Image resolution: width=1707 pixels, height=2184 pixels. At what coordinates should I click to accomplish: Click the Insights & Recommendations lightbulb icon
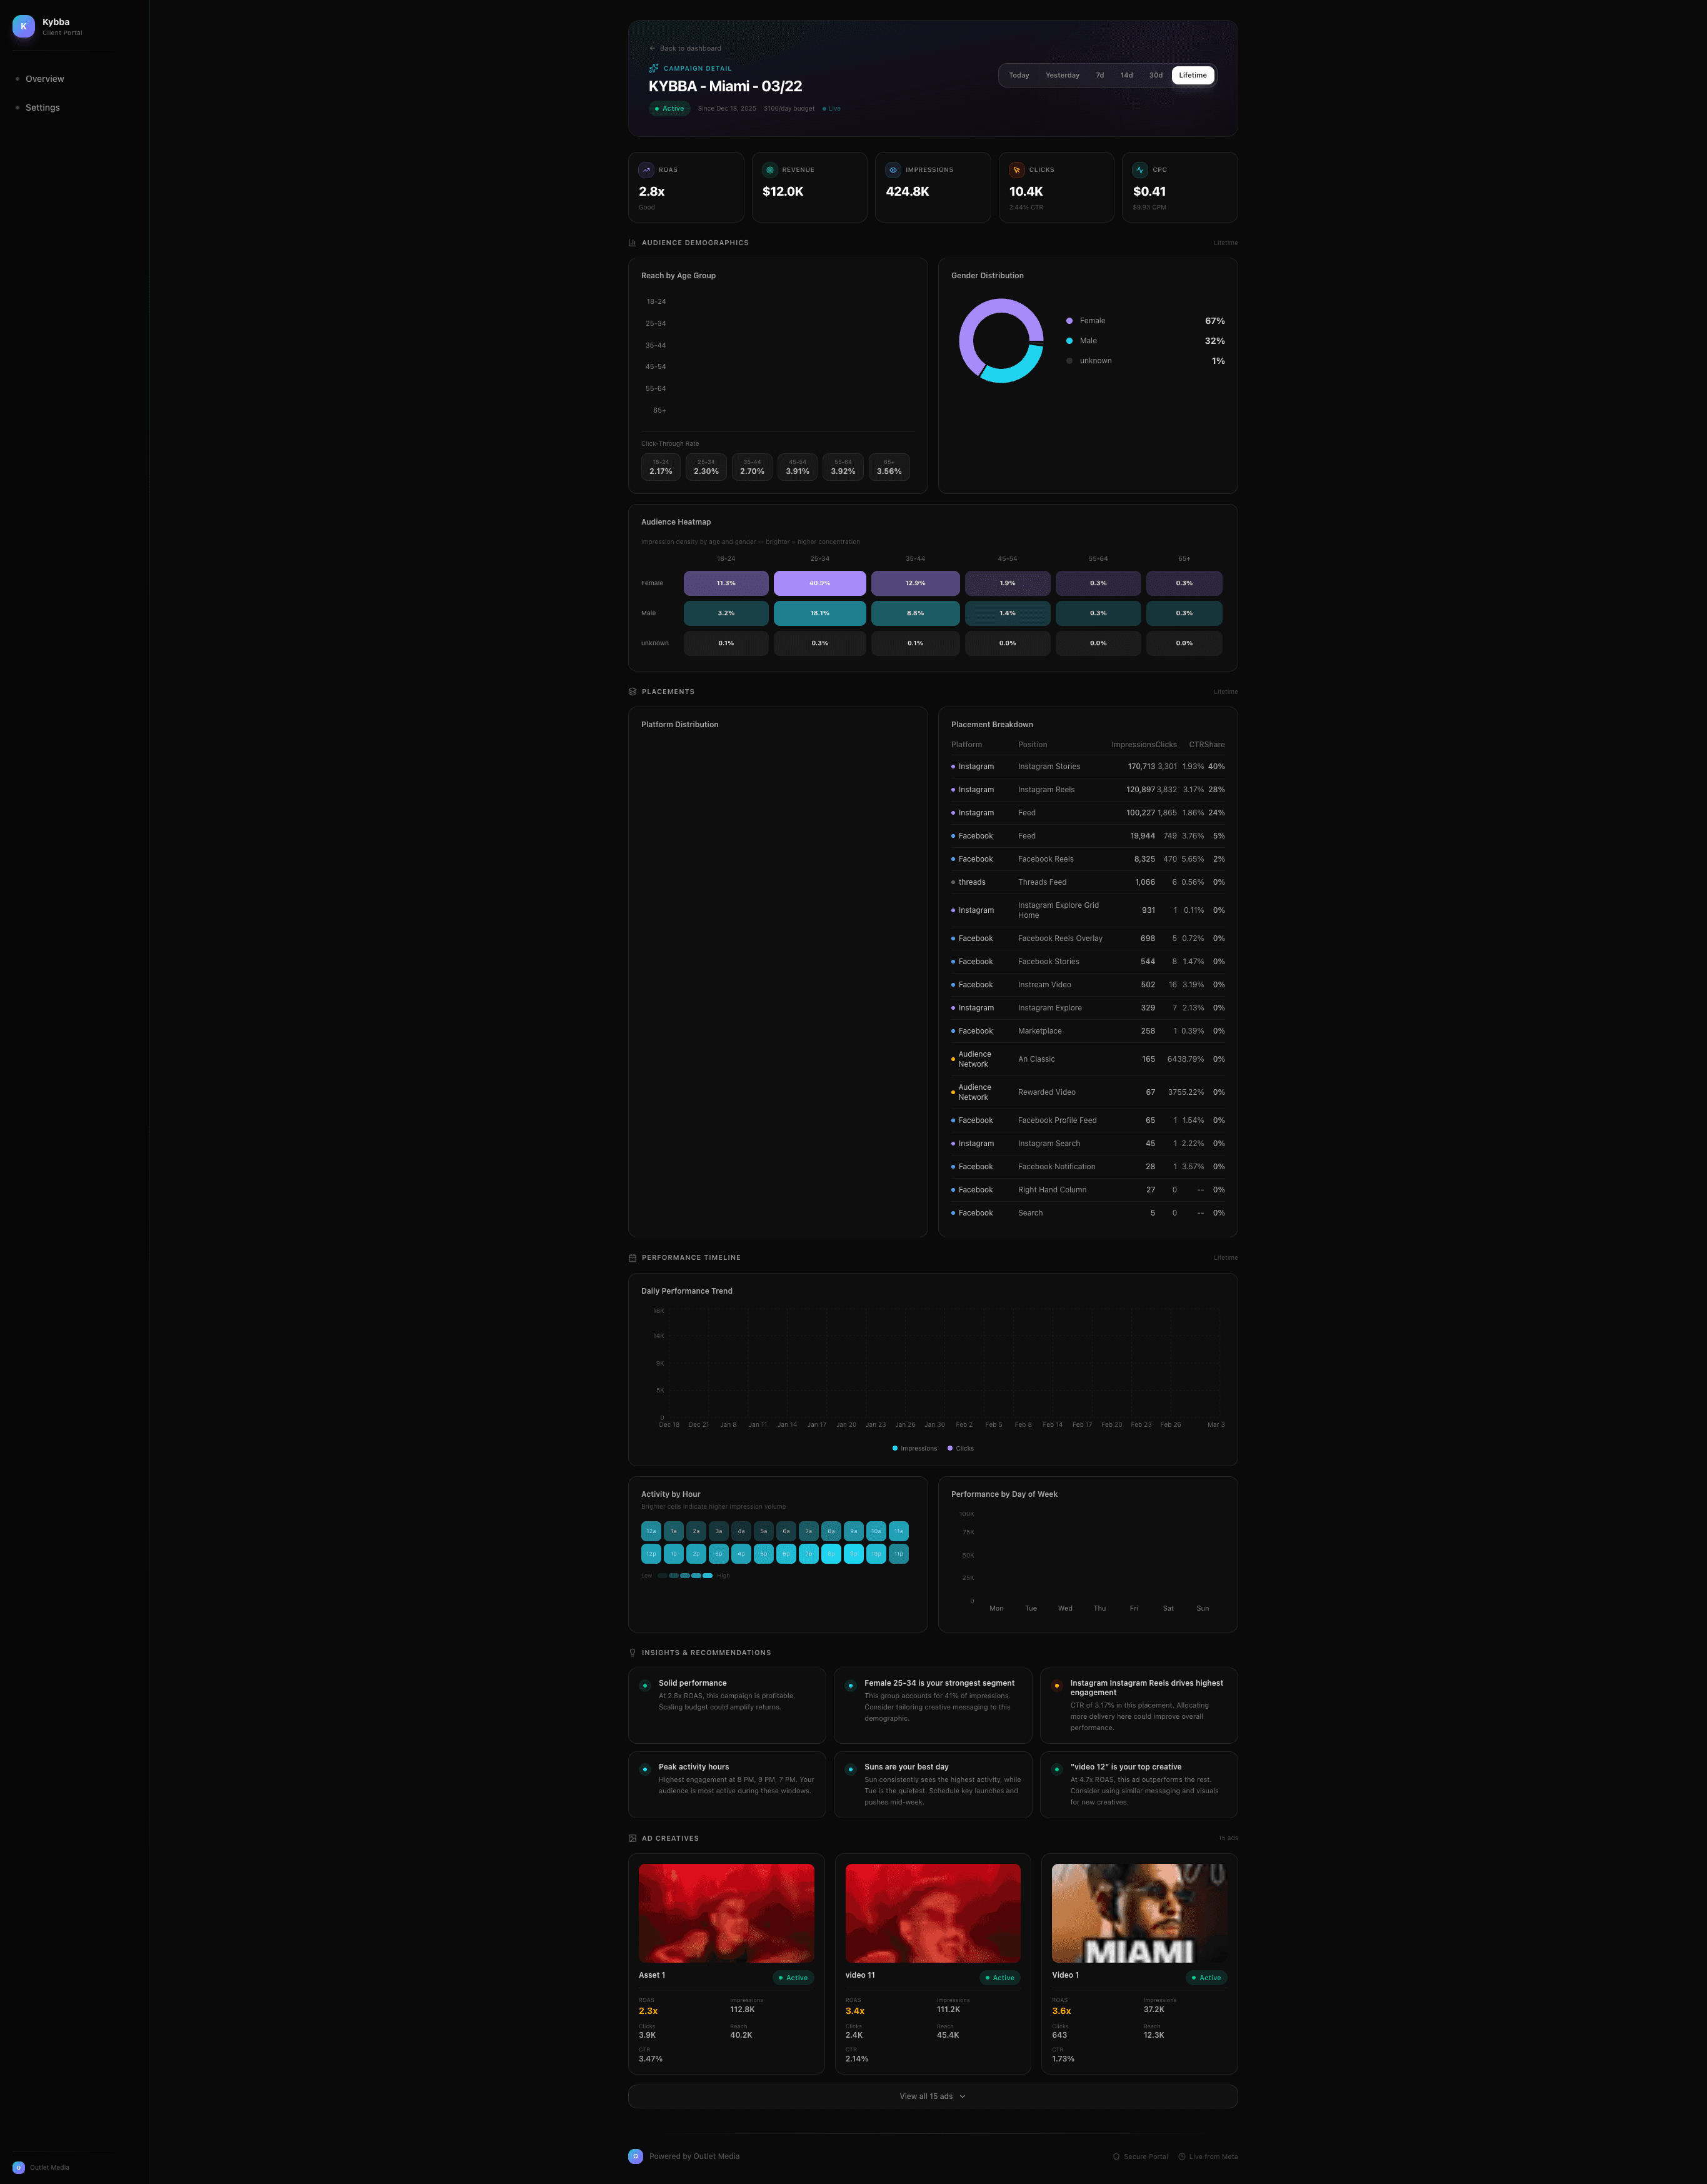coord(634,1652)
